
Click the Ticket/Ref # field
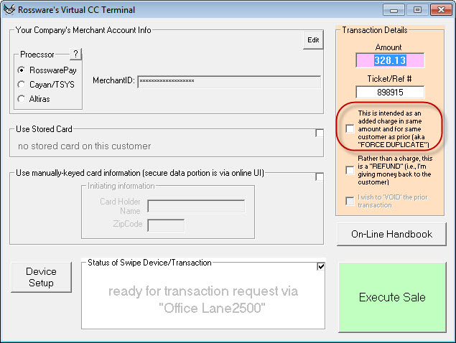pos(389,92)
